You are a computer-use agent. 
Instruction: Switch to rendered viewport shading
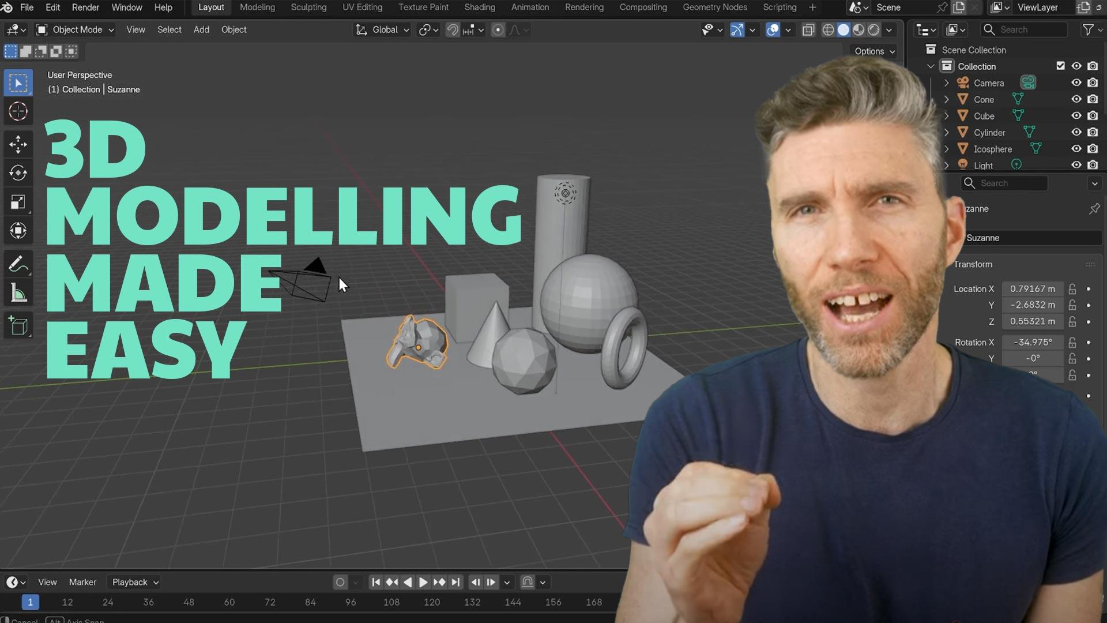tap(874, 30)
